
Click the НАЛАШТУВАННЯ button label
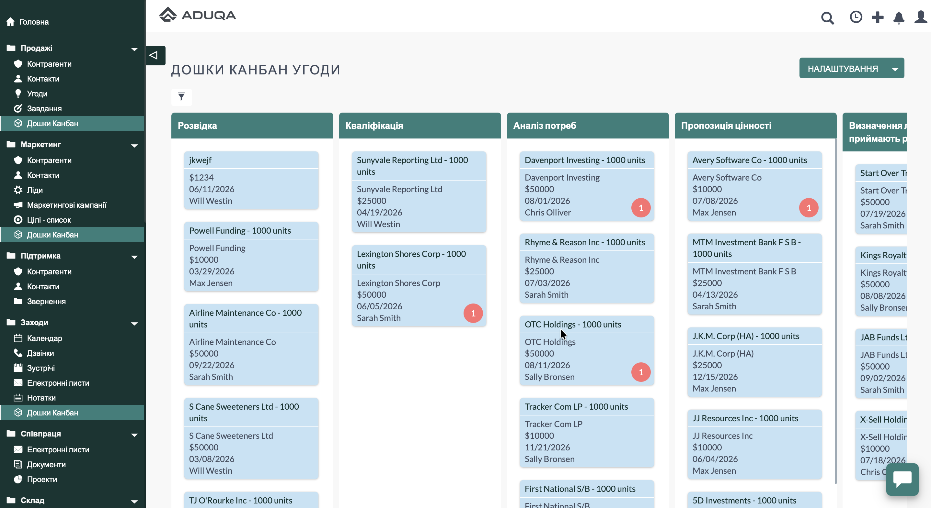(x=843, y=69)
